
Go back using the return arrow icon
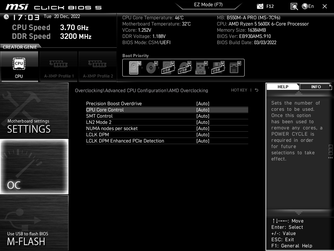click(x=257, y=90)
